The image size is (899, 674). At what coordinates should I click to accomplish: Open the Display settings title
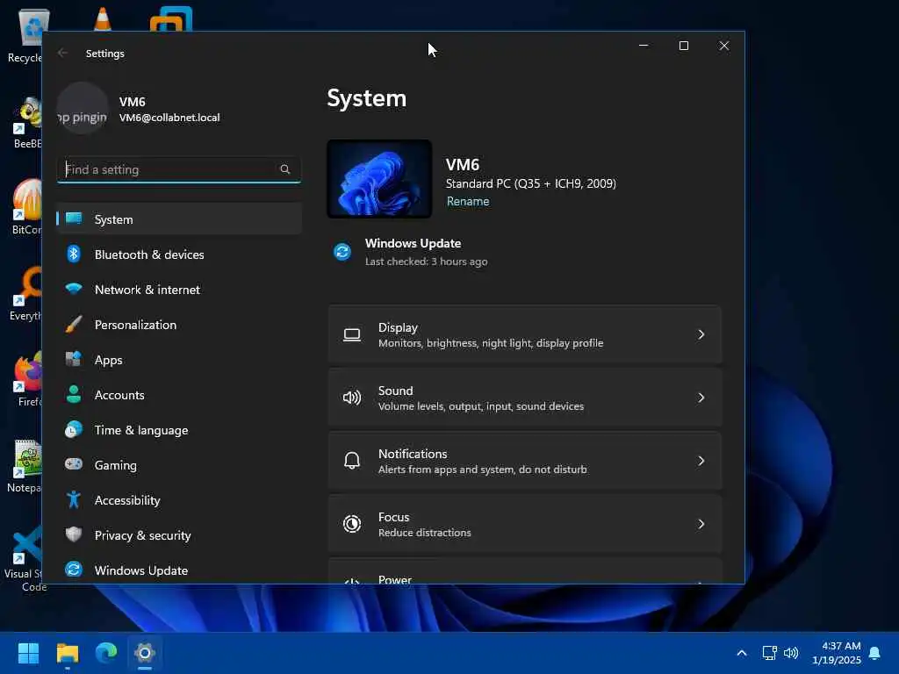[x=398, y=327]
